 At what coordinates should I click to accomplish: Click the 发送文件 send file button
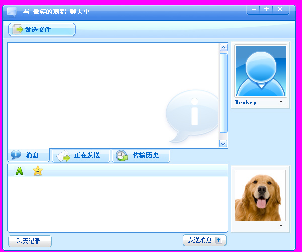tap(42, 30)
